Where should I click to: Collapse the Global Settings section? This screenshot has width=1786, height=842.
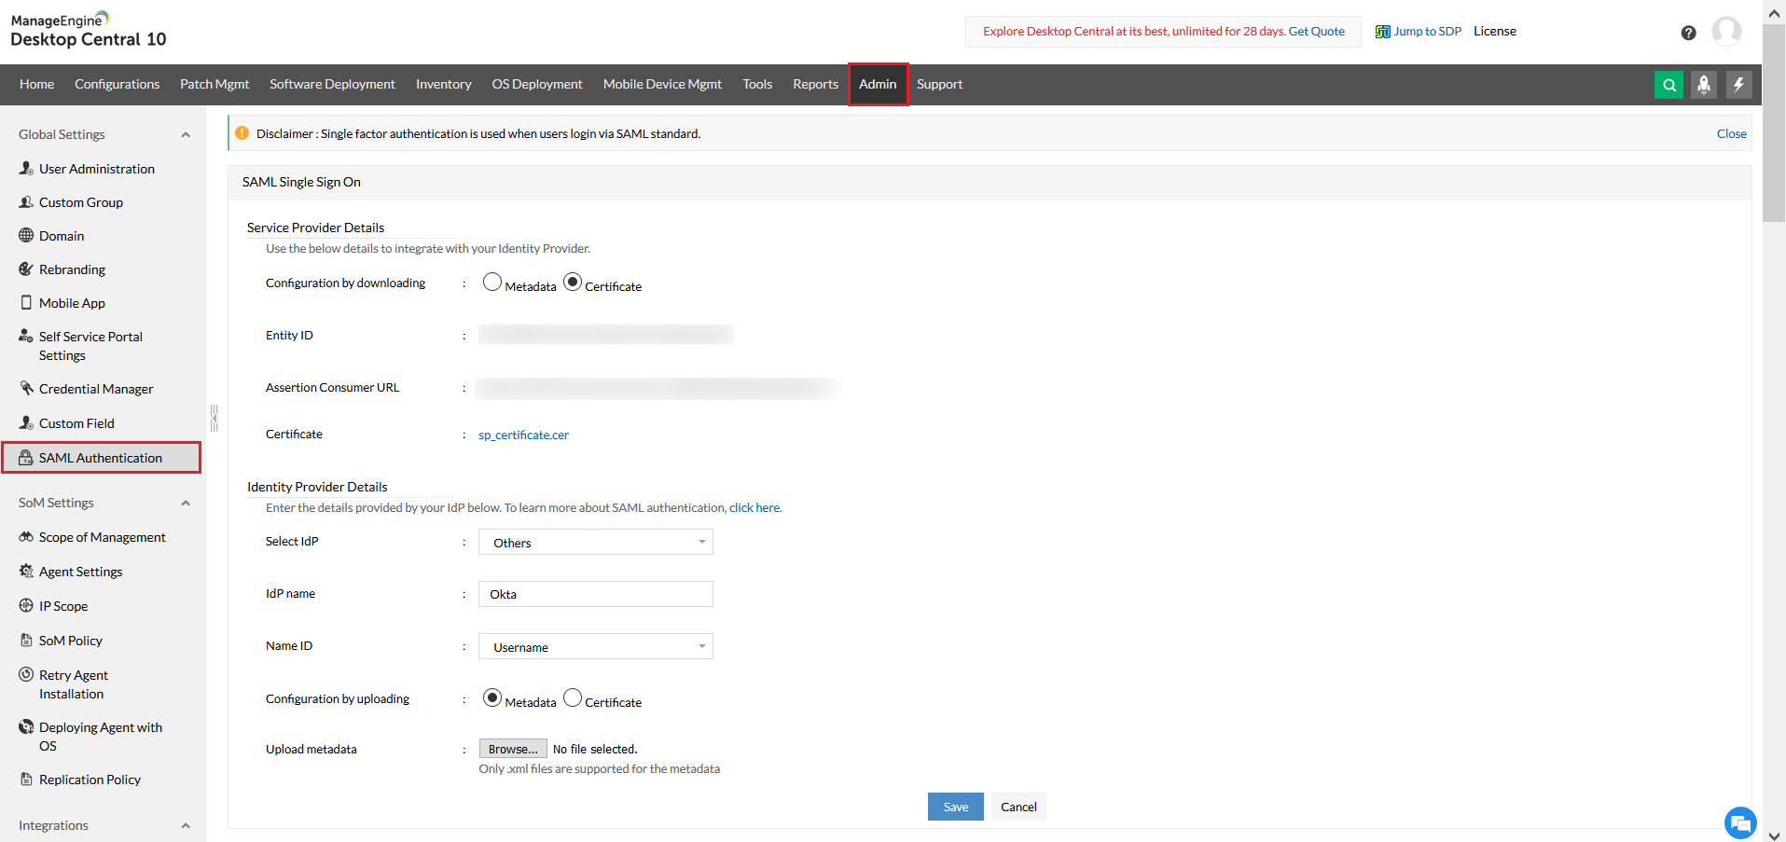[x=186, y=135]
